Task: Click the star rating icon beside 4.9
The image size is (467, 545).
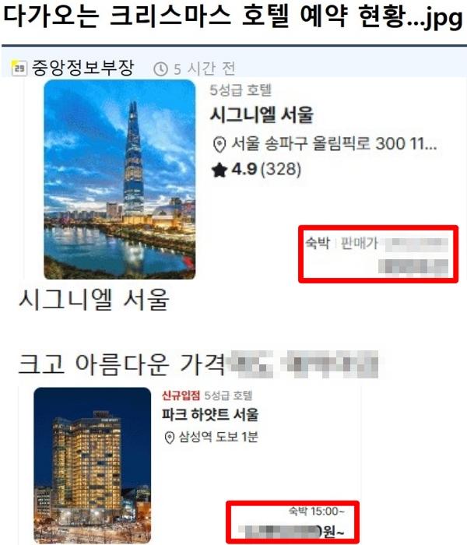Action: click(219, 171)
